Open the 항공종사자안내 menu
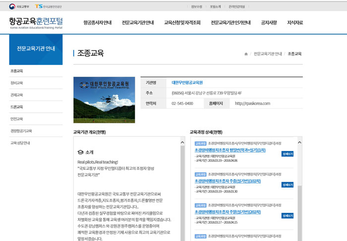This screenshot has height=241, width=347. pyautogui.click(x=97, y=23)
